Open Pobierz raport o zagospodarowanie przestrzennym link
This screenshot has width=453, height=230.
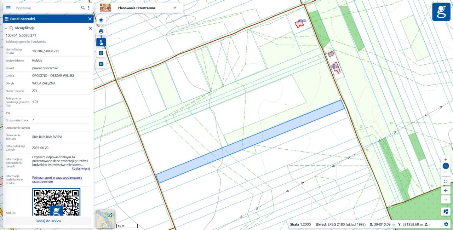tap(57, 179)
